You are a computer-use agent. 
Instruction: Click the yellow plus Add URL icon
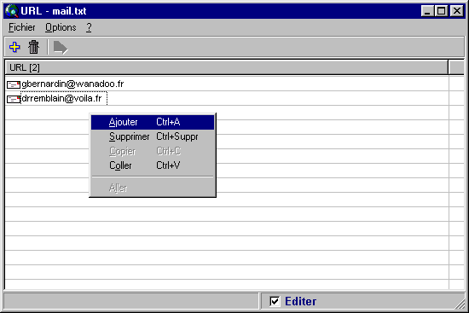14,47
